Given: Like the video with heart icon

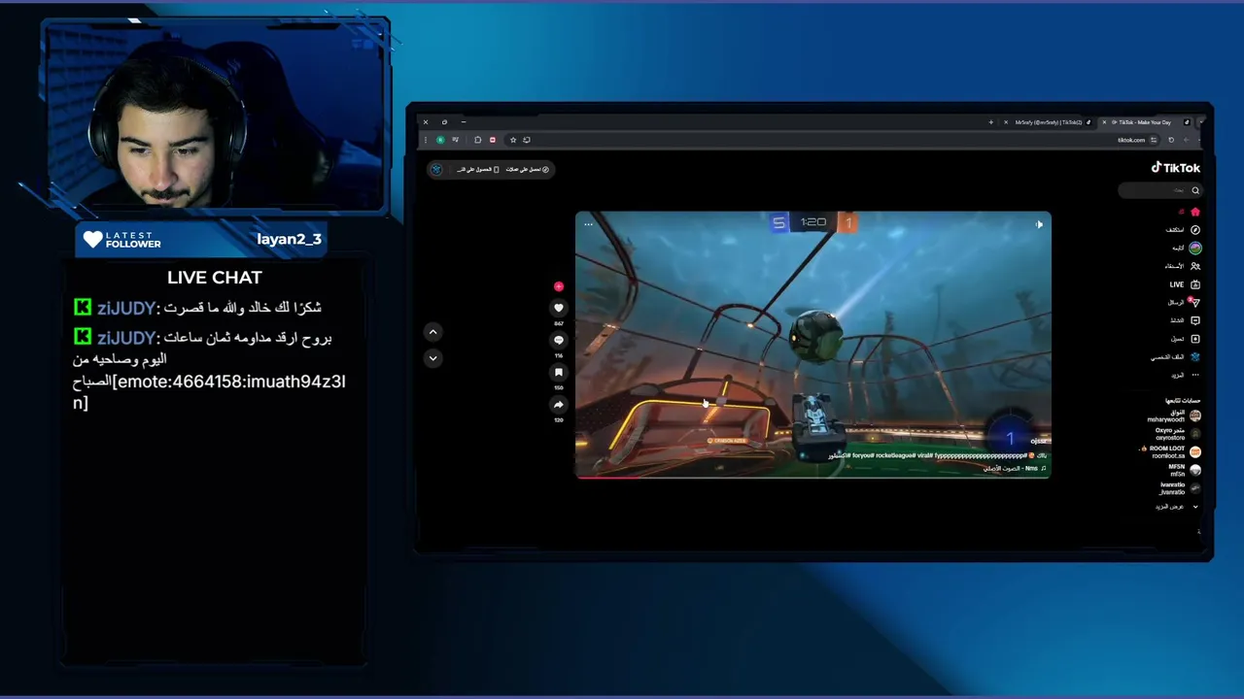Looking at the screenshot, I should click(558, 308).
